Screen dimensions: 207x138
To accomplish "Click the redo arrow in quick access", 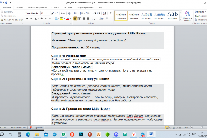I will 6,3.
